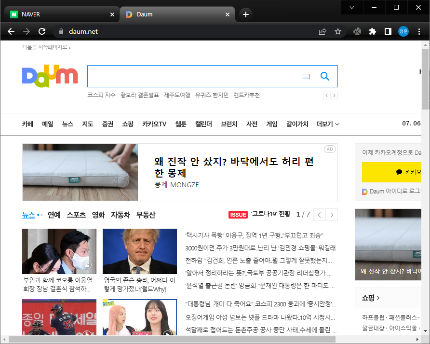Open 쇼핑 in the service menu
Image resolution: width=430 pixels, height=344 pixels.
click(128, 124)
